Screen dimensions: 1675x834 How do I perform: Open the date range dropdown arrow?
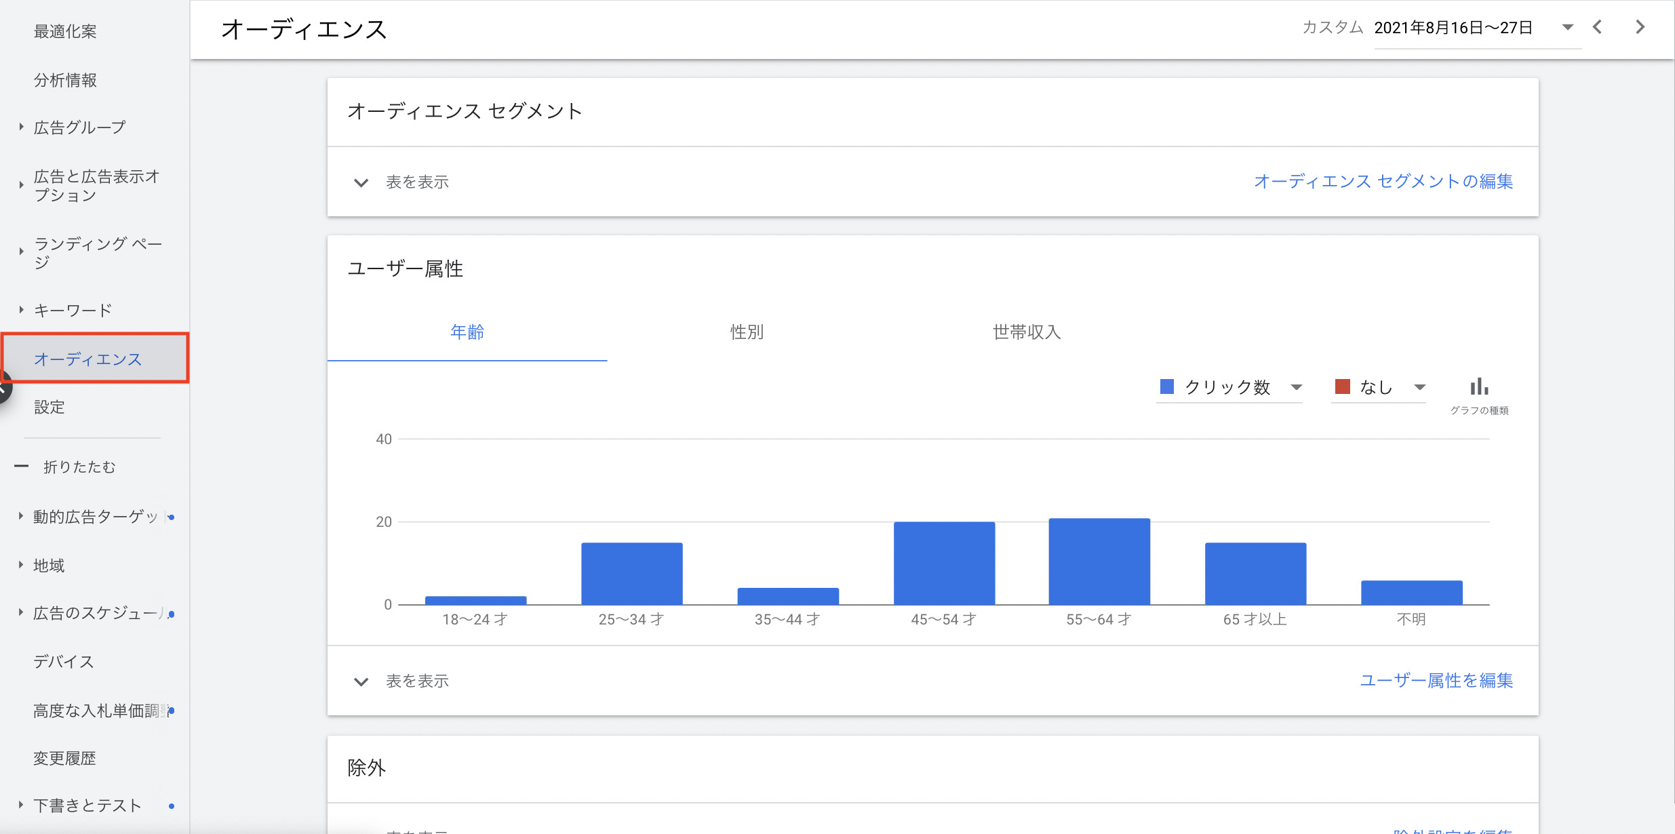point(1567,27)
